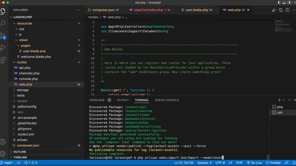Click Go Live in status bar
Screen dimensions: 296x166
254,163
